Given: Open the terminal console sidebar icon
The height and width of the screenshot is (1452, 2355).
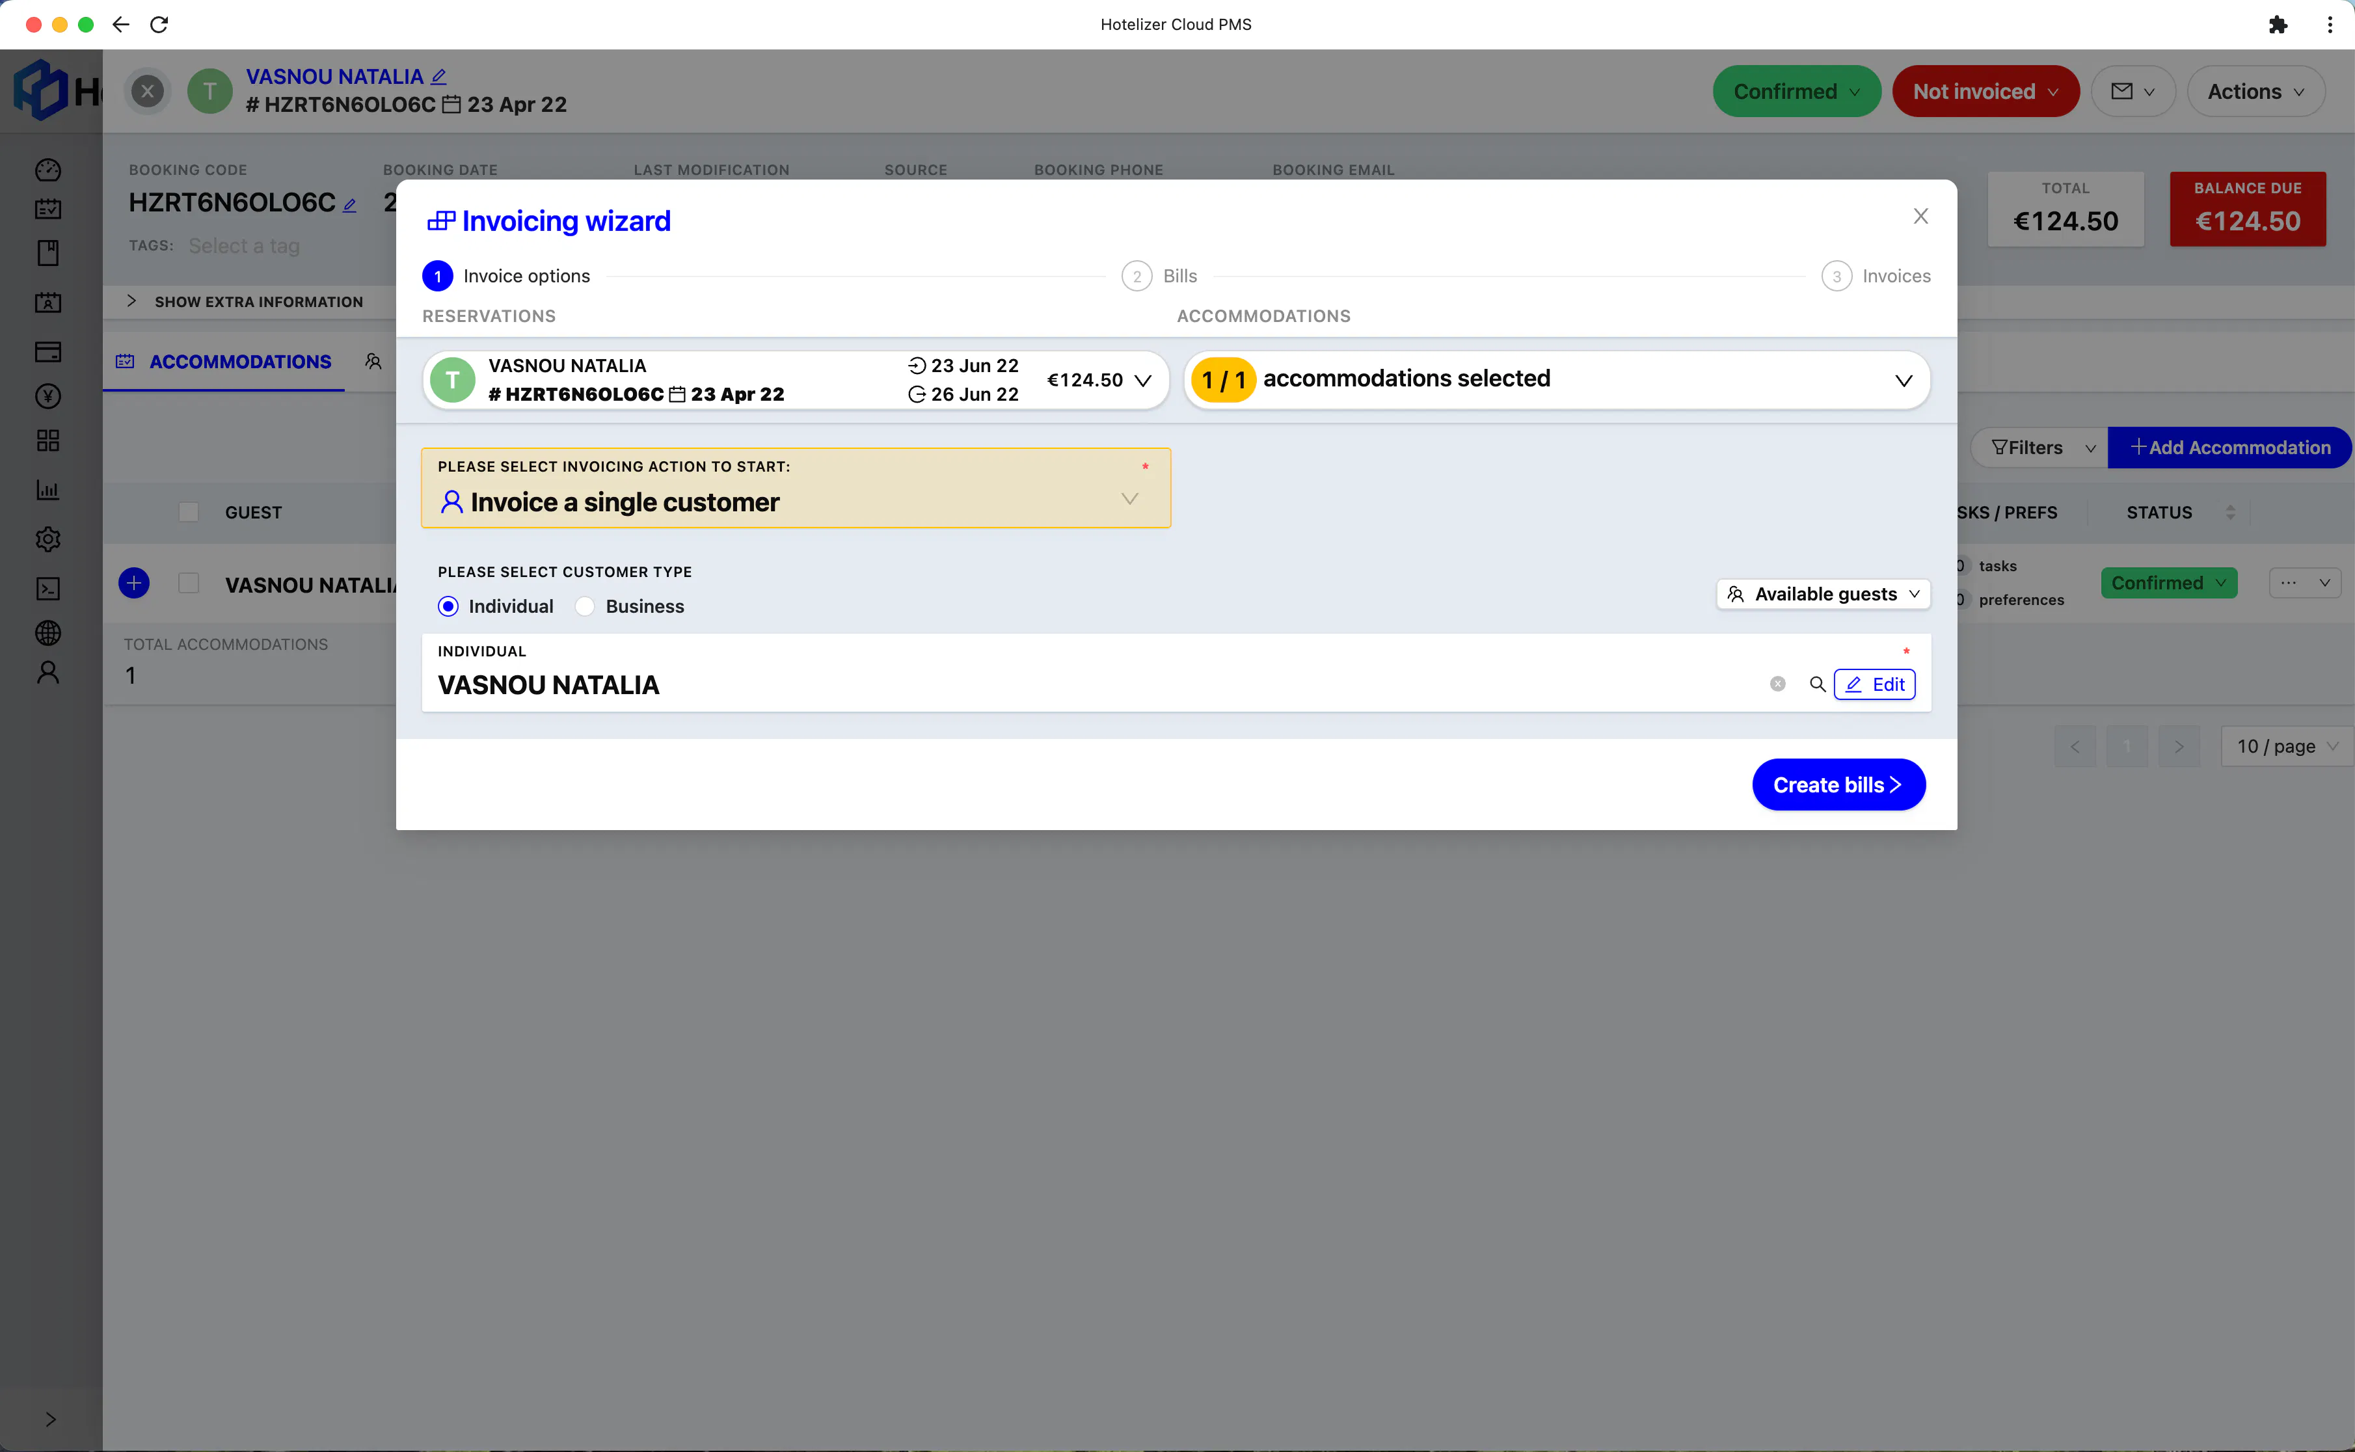Looking at the screenshot, I should (48, 587).
